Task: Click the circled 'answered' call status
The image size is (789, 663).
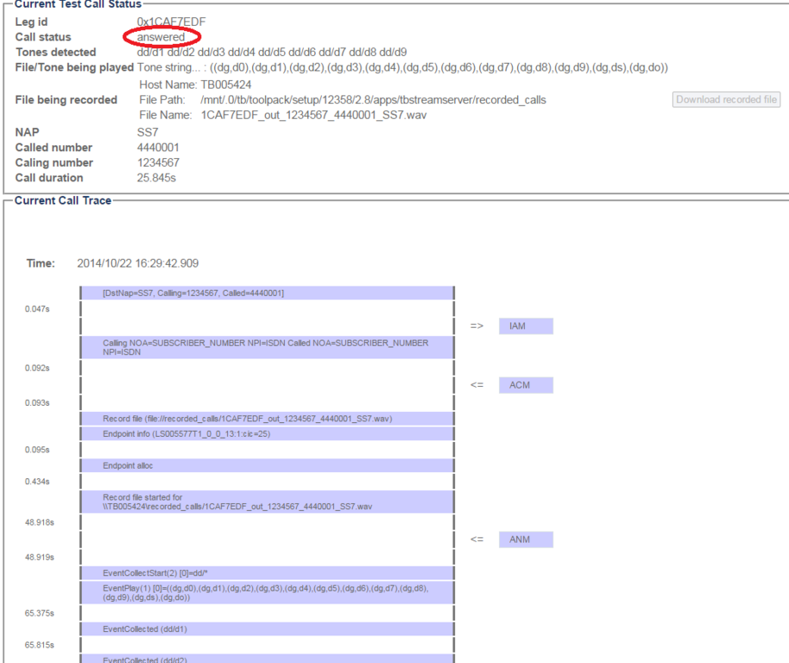Action: pyautogui.click(x=161, y=37)
